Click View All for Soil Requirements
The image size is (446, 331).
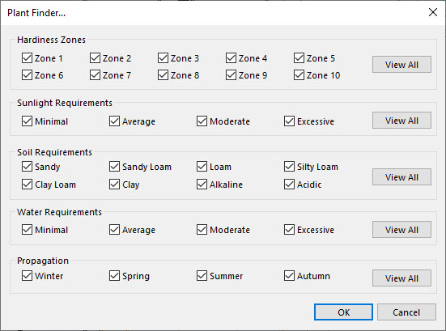click(x=401, y=177)
